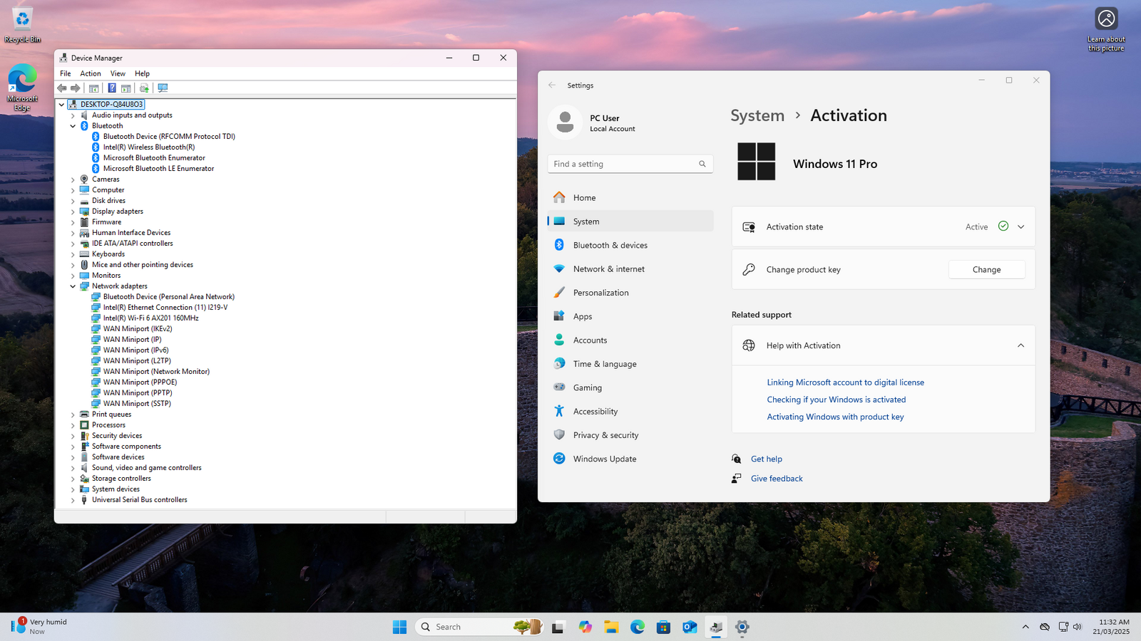Open the View menu in Device Manager

118,73
